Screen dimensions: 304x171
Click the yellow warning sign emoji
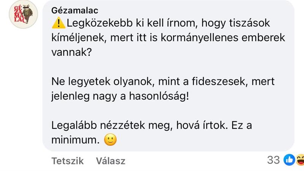(58, 24)
